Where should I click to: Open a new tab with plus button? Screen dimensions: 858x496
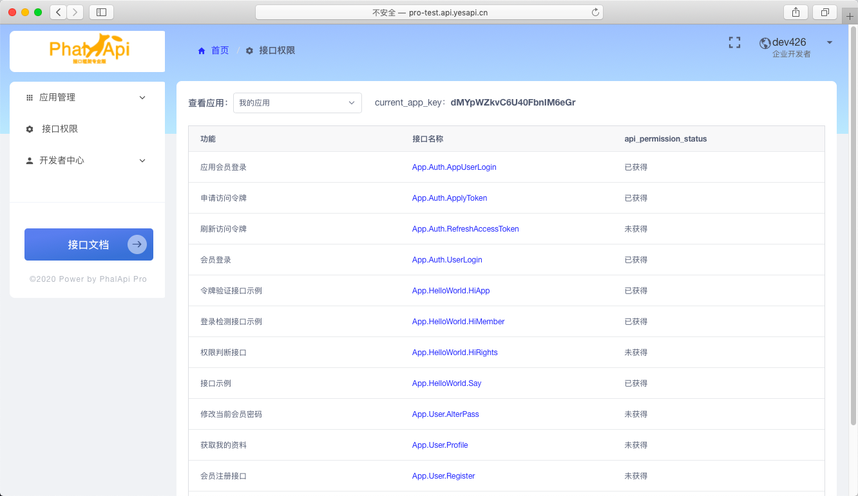pyautogui.click(x=850, y=17)
